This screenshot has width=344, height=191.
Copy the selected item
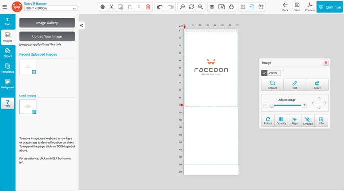tap(120, 7)
